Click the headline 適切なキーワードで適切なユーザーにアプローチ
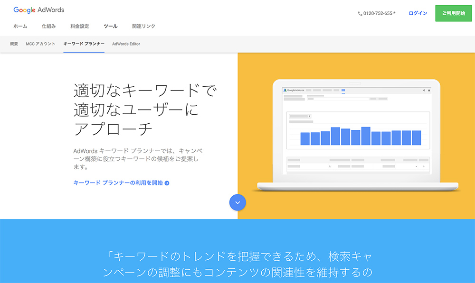 145,110
